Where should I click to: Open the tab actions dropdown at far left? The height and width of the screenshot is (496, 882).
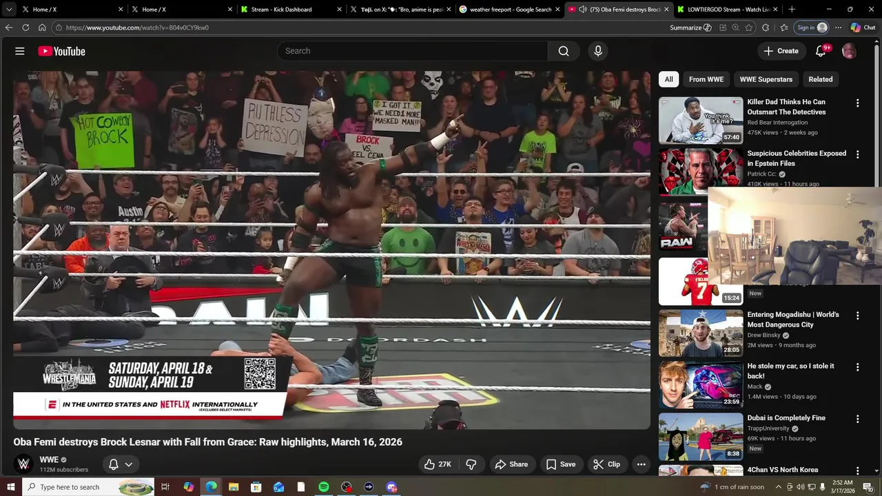coord(8,10)
